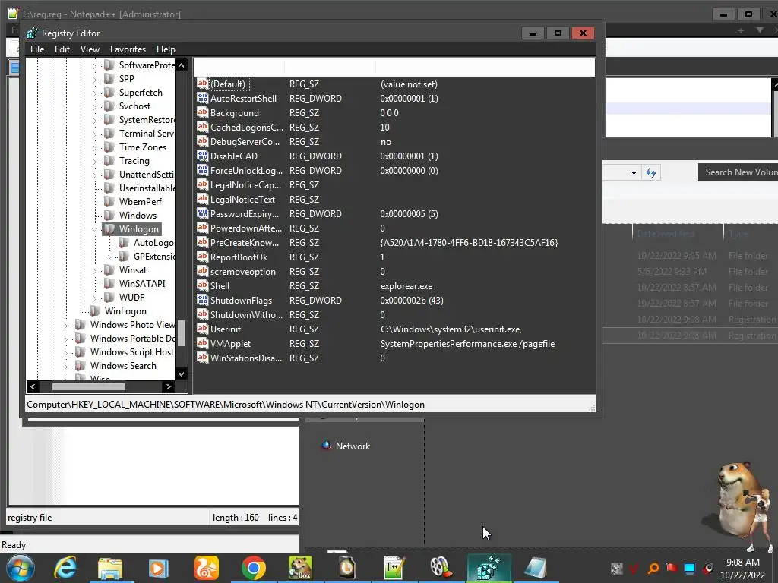Select the scremoveoption value name
The width and height of the screenshot is (778, 583).
coord(242,271)
